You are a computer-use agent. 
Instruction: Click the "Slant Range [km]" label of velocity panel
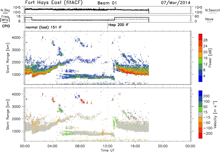[8, 115]
